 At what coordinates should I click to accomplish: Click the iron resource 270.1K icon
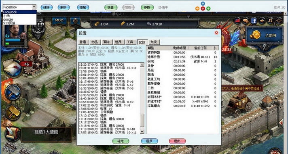point(149,24)
